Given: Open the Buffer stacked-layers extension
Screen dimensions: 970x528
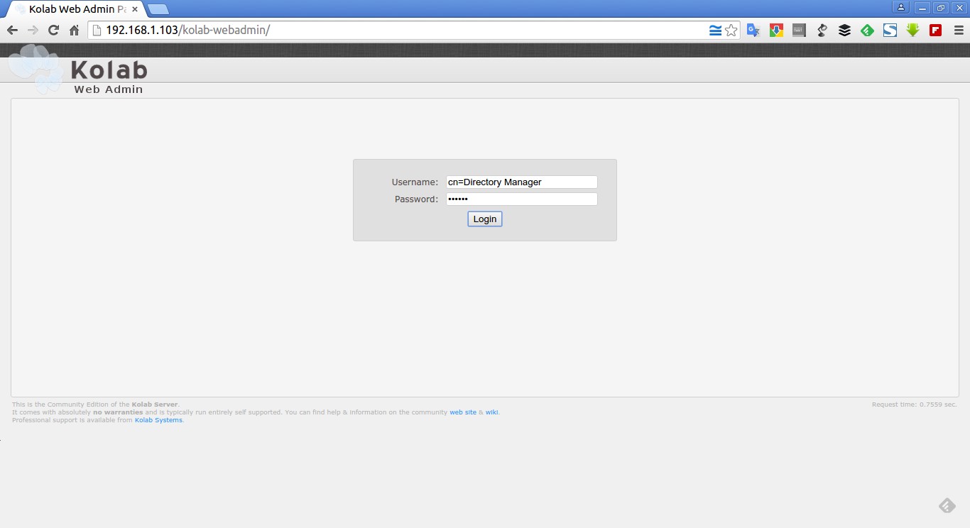Looking at the screenshot, I should [844, 31].
